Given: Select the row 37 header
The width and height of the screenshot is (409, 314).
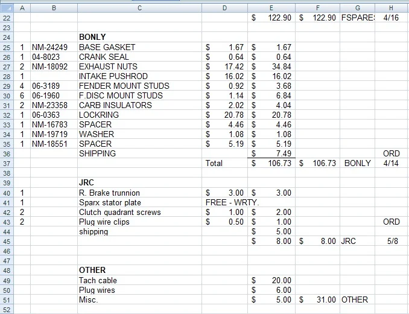Looking at the screenshot, I should [x=7, y=163].
